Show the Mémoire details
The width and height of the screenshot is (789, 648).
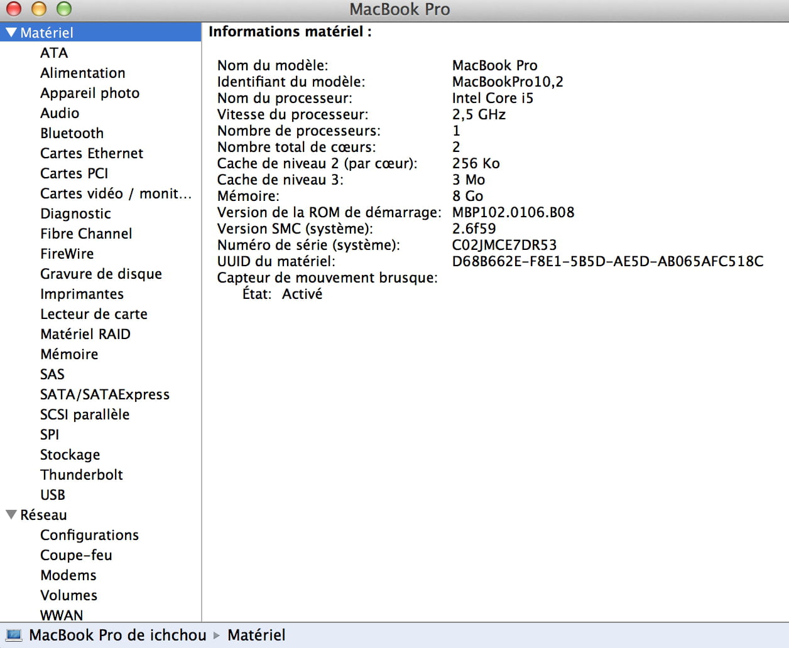(x=69, y=354)
